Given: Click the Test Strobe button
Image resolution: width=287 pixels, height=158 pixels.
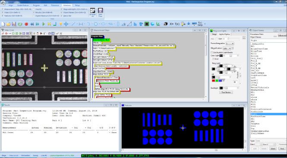Looking at the screenshot, I should pos(226,93).
